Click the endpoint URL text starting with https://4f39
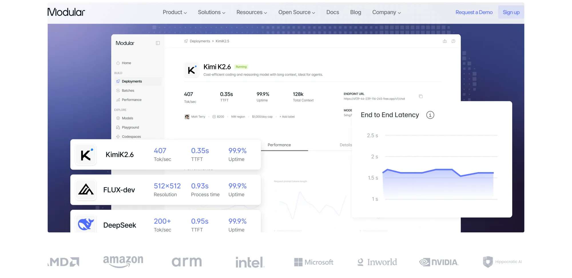 click(374, 99)
